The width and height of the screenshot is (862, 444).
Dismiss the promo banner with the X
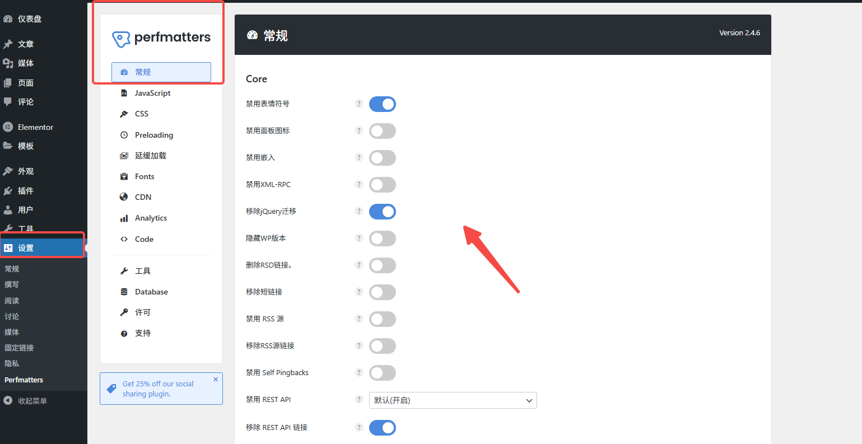click(216, 378)
